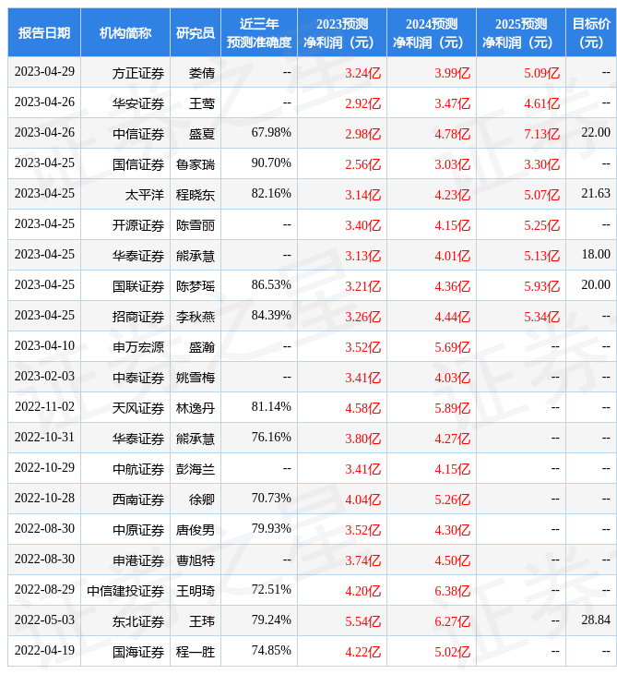617x674 pixels.
Task: Click the 5.54亿 2023 profit forecast
Action: pos(363,621)
